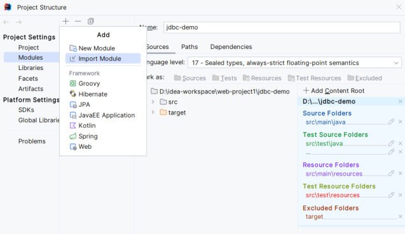Unmark src\main\java source folder
The width and height of the screenshot is (405, 234).
400,121
